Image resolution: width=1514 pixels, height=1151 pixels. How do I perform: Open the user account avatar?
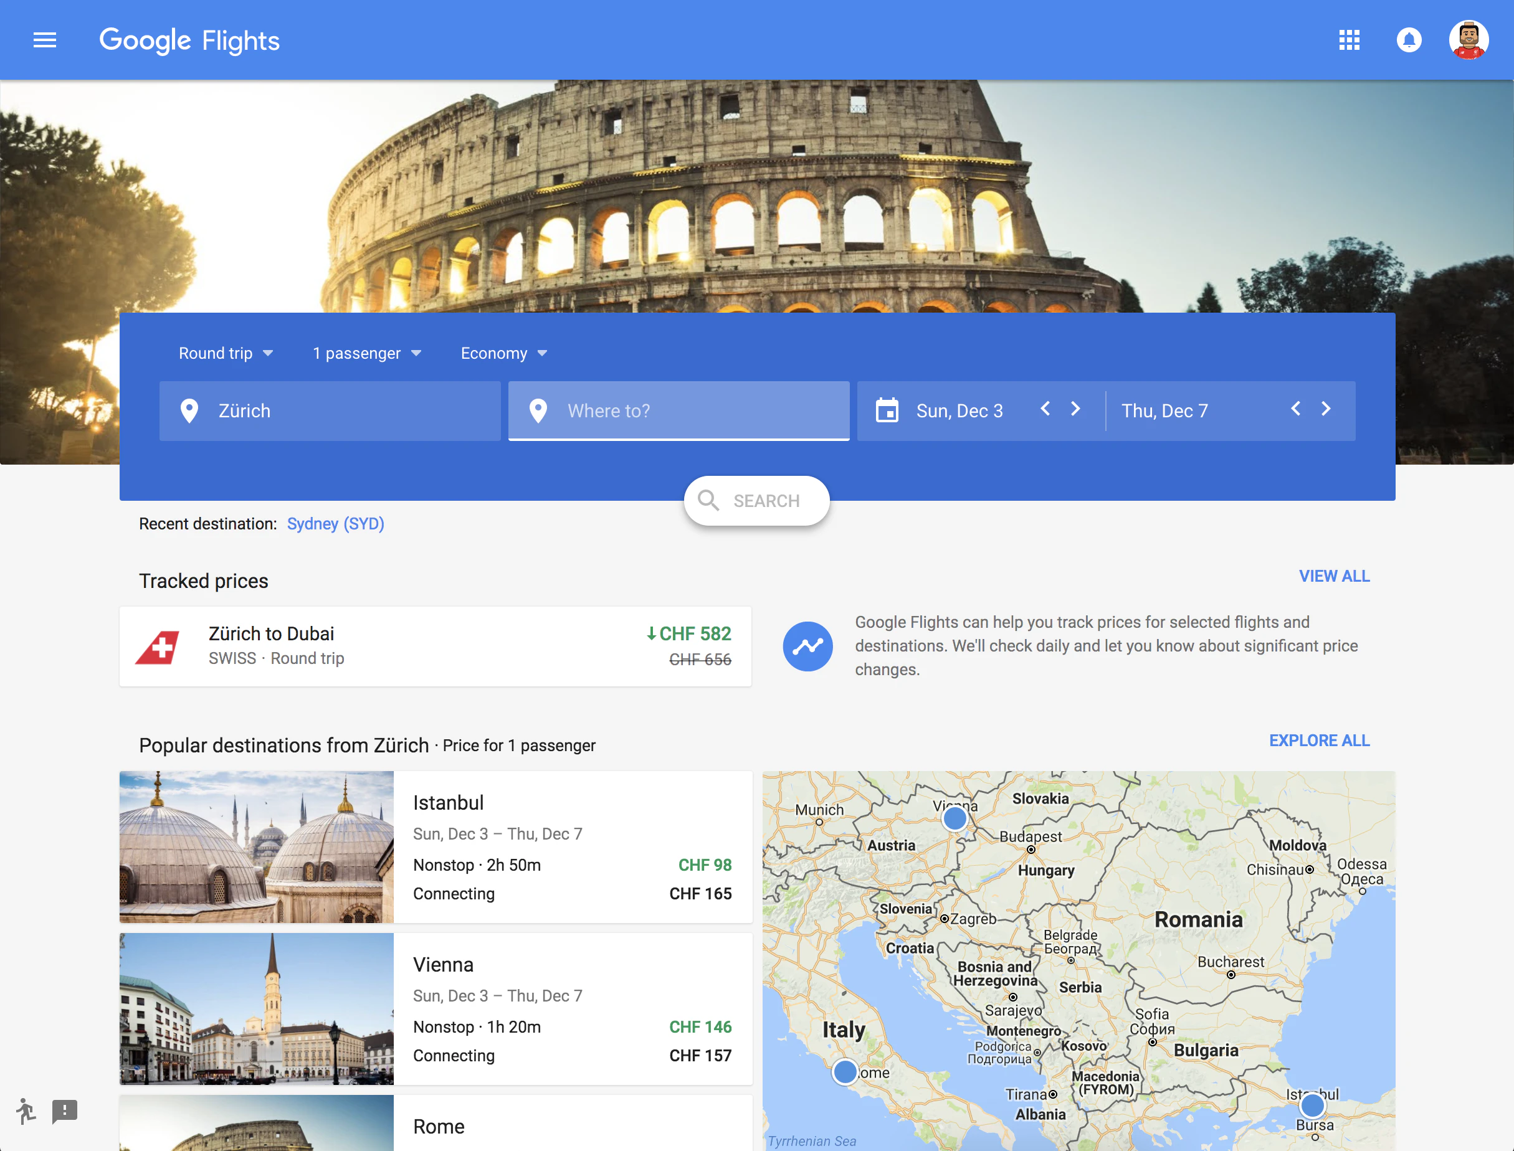click(x=1467, y=40)
